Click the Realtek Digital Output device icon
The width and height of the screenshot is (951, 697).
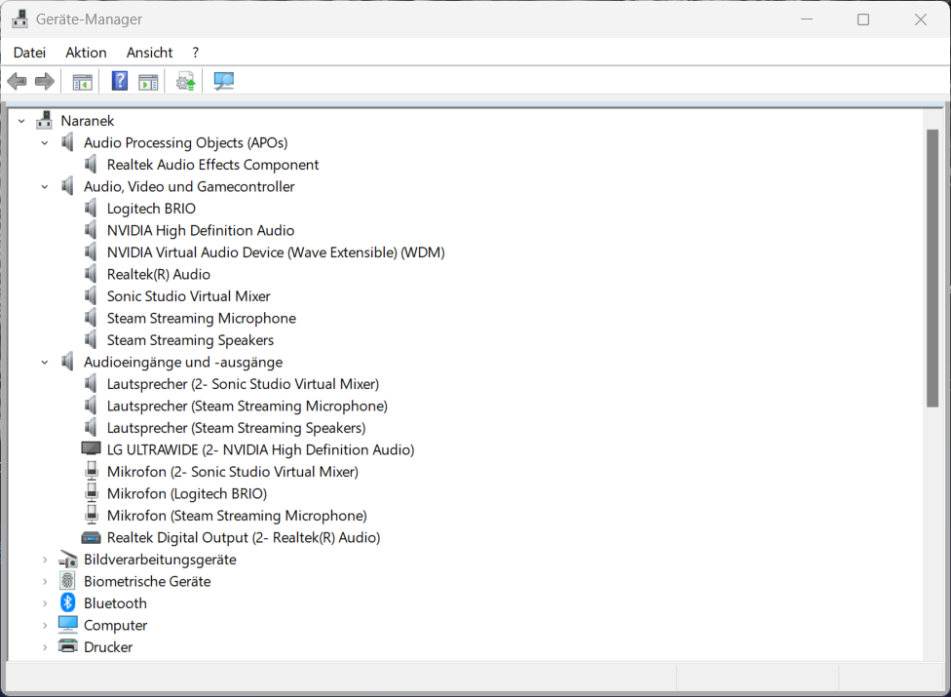[91, 537]
